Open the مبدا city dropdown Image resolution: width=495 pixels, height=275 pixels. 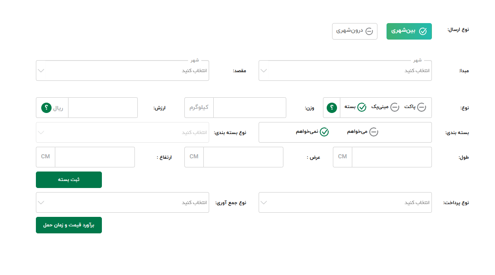pos(345,71)
